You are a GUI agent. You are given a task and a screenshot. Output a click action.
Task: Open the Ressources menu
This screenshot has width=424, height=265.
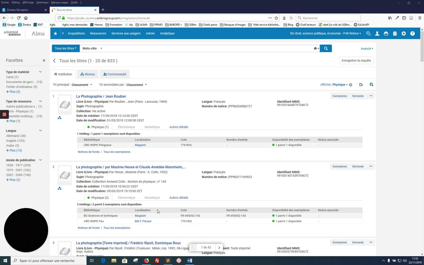pos(98,33)
